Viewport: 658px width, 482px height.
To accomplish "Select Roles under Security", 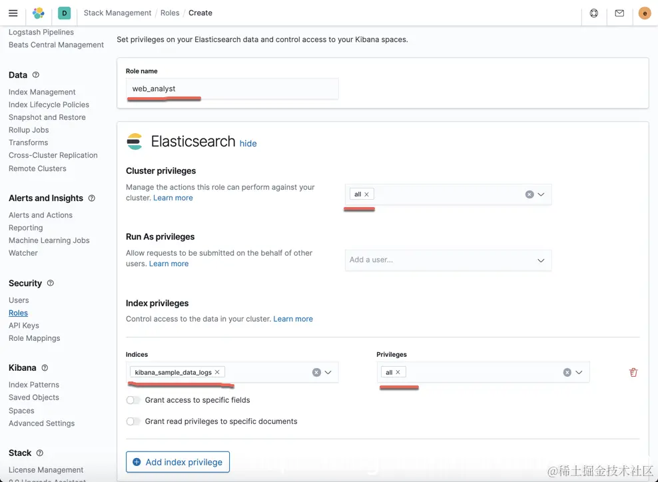I will [18, 313].
